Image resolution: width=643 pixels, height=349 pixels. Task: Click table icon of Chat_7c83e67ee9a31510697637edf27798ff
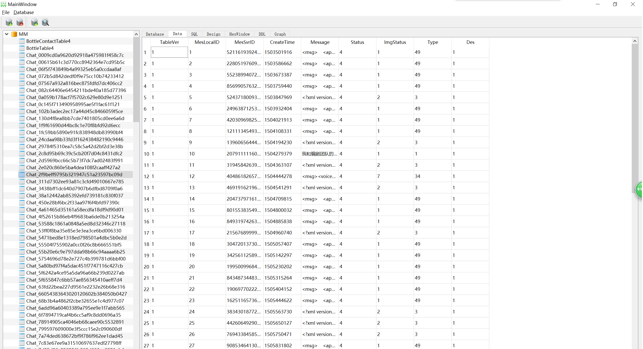(x=22, y=343)
